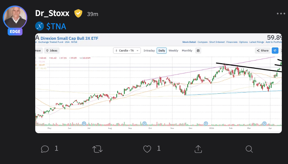Viewport: 288px width, 164px height.
Task: Click the 39m post timestamp
Action: 93,14
